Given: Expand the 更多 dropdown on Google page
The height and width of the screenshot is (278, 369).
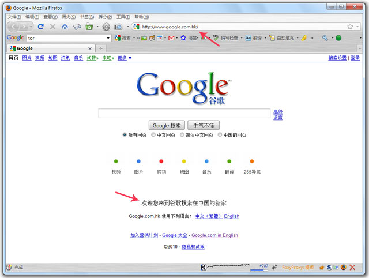Looking at the screenshot, I should tap(130, 58).
